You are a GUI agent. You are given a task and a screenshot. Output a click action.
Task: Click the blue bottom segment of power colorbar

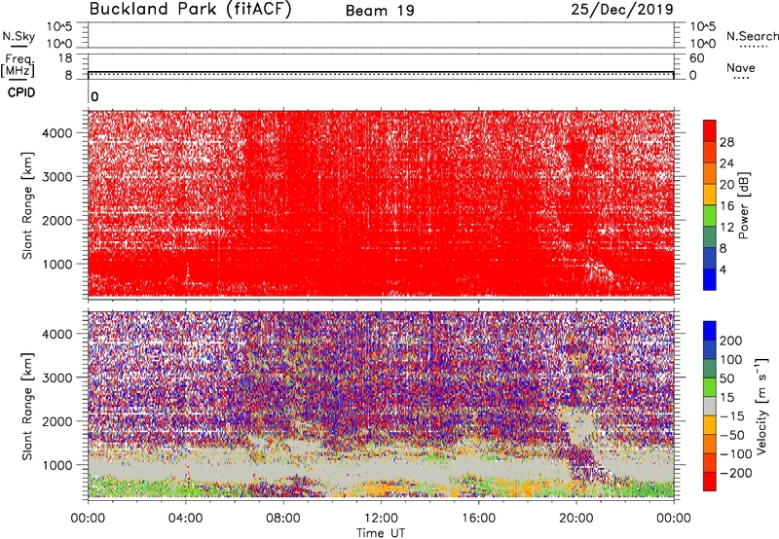click(710, 279)
